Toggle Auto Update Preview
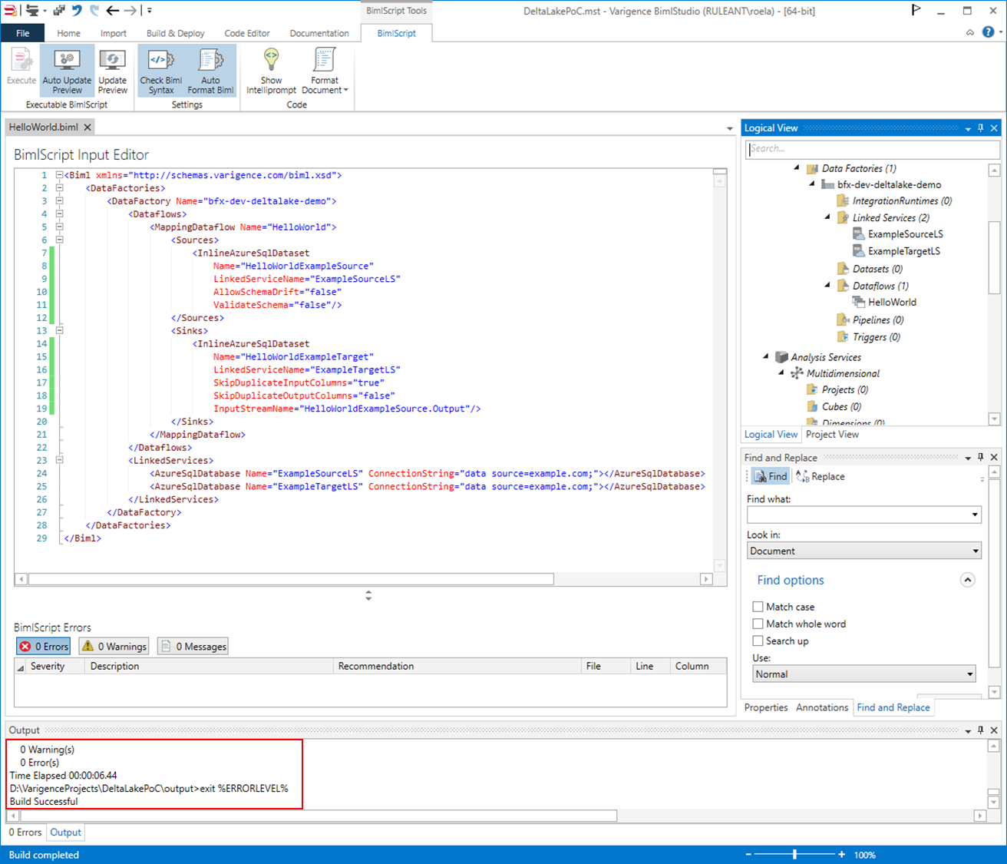 67,71
